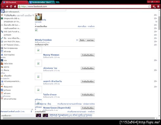Click the vertical scrollbar down arrow

point(159,116)
